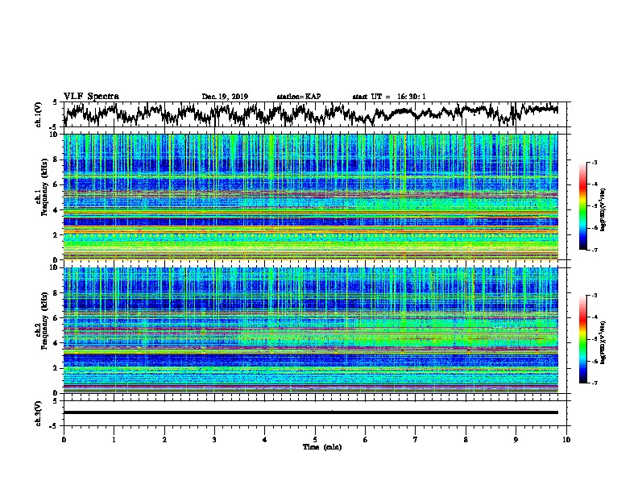
Task: Click the "station=KAP" header label
Action: [299, 97]
